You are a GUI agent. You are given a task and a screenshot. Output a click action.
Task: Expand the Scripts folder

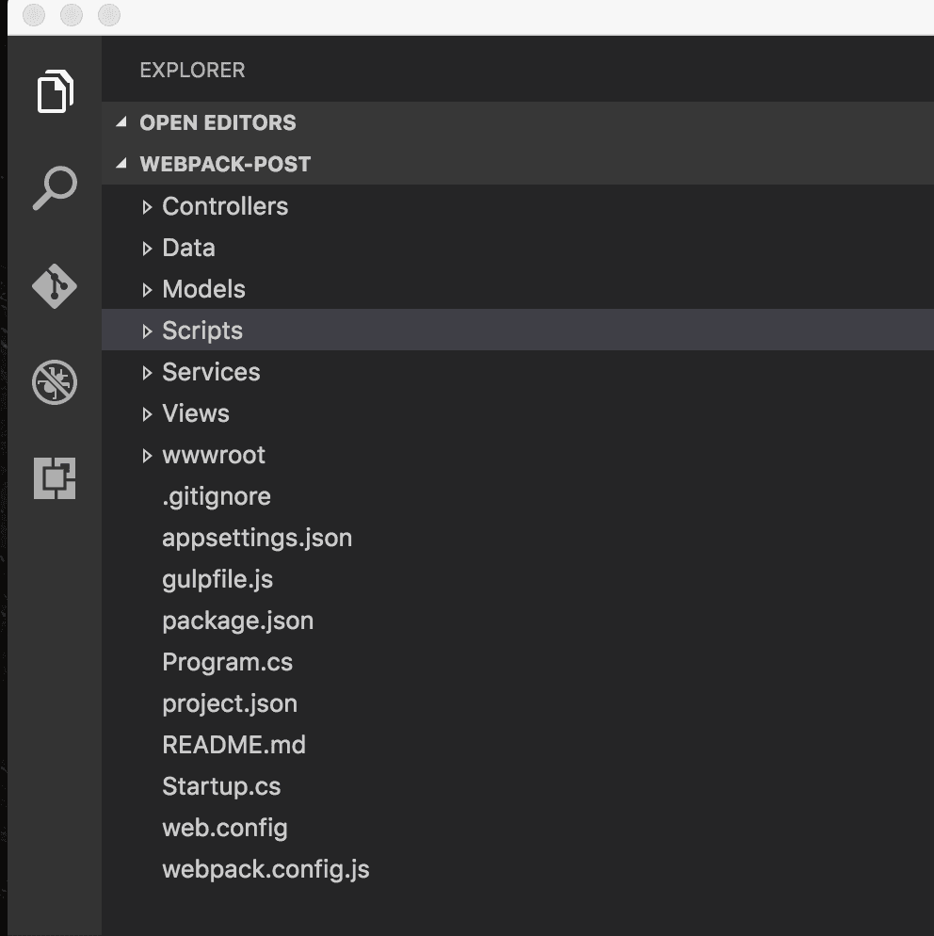[x=202, y=331]
